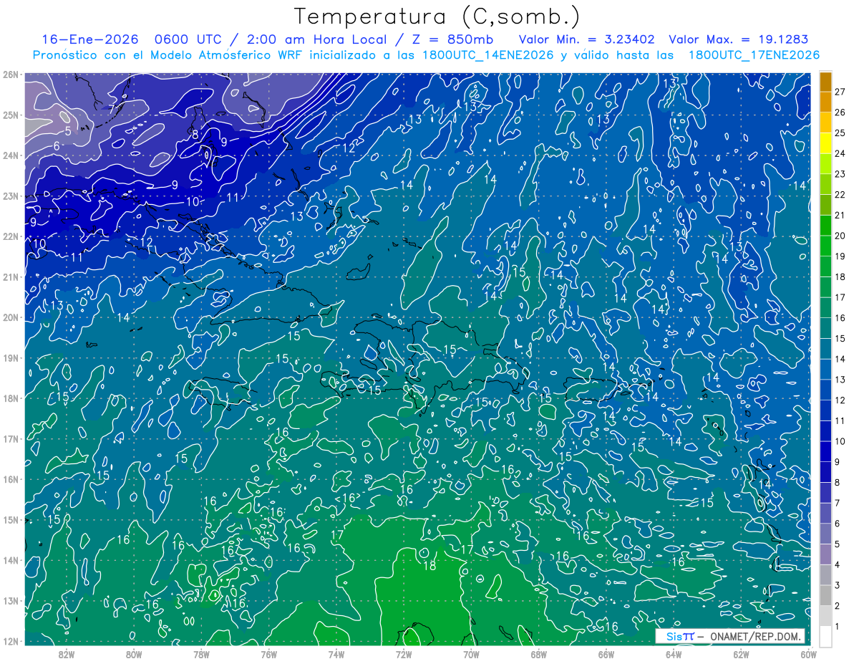The image size is (859, 664).
Task: Click the longitude axis label '80W'
Action: click(134, 655)
